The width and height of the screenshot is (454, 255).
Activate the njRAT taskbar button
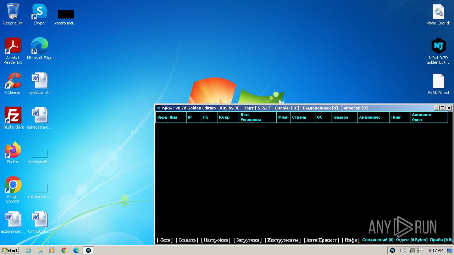click(88, 250)
